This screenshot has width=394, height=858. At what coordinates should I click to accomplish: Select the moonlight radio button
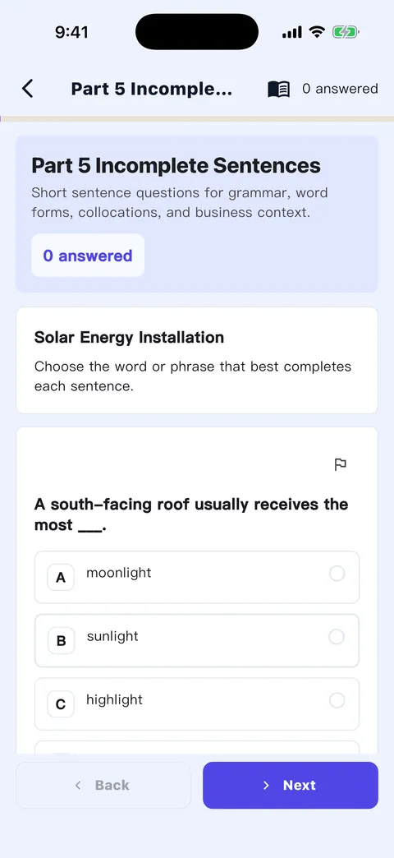point(337,574)
